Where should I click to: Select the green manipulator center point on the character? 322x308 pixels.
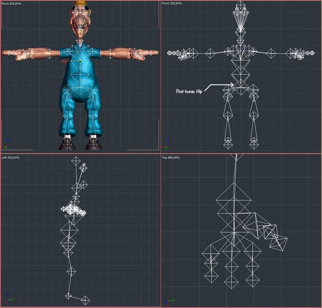tap(80, 62)
